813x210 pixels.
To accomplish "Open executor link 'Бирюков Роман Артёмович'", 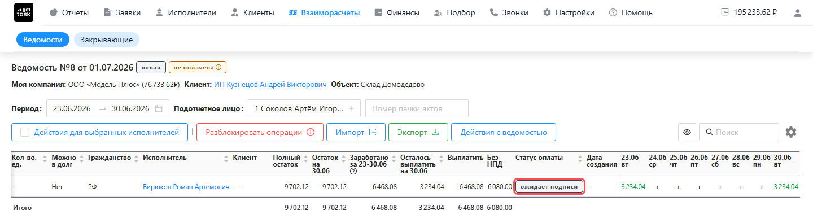I will tap(186, 187).
